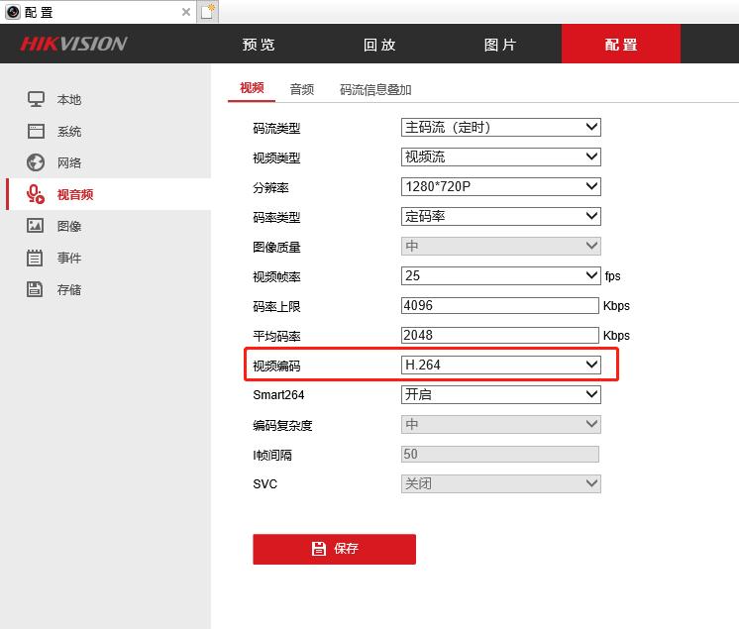This screenshot has width=739, height=629.
Task: Click the HIKVISION logo
Action: click(73, 44)
